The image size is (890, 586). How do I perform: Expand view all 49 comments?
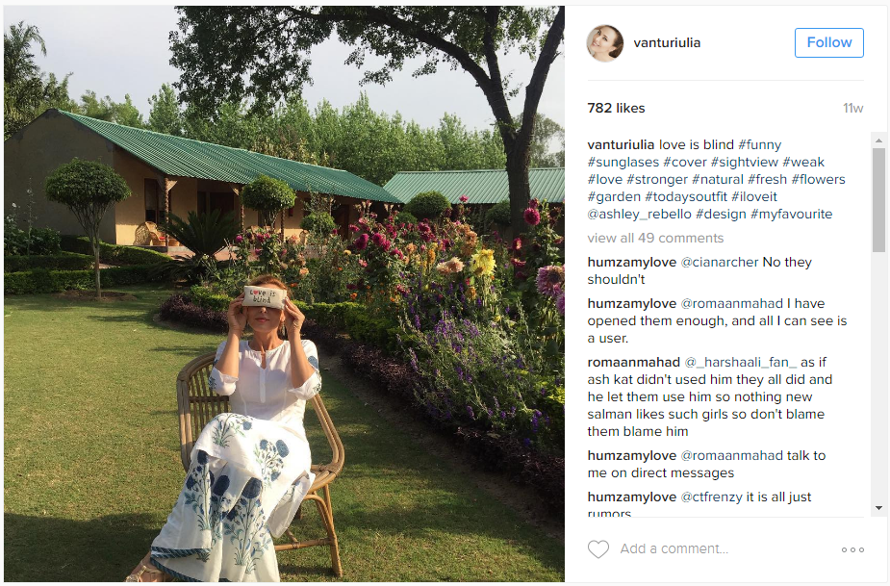point(655,238)
